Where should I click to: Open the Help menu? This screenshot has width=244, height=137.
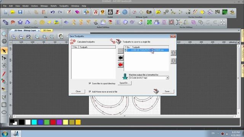click(84, 6)
